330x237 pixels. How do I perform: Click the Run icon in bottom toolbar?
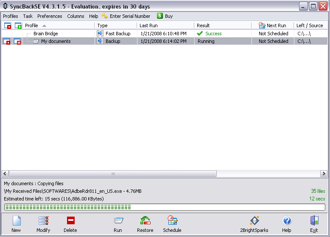point(118,220)
